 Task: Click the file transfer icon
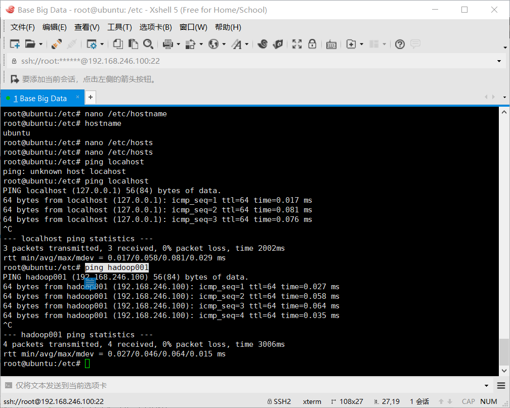pyautogui.click(x=190, y=44)
